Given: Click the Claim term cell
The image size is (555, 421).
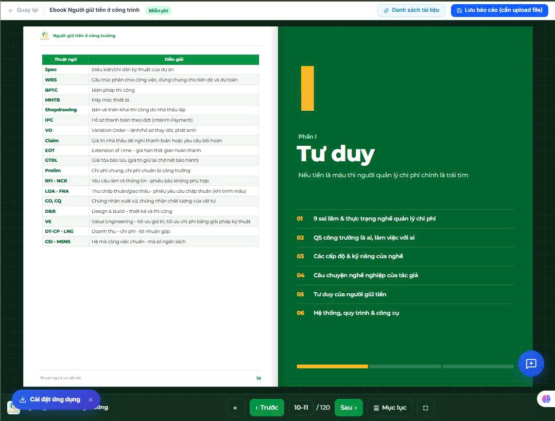Looking at the screenshot, I should (x=65, y=141).
